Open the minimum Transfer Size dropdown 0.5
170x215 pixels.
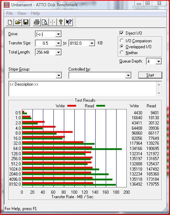[58, 43]
